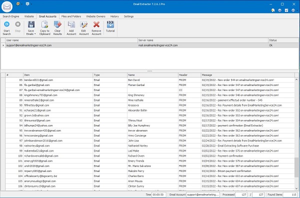
Task: Select support@emailmarketingservice24.com account row
Action: pos(149,45)
